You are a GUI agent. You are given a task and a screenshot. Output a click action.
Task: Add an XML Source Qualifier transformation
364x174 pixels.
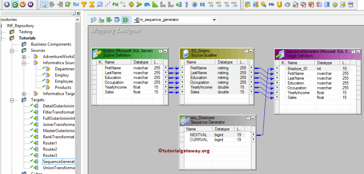coord(211,4)
